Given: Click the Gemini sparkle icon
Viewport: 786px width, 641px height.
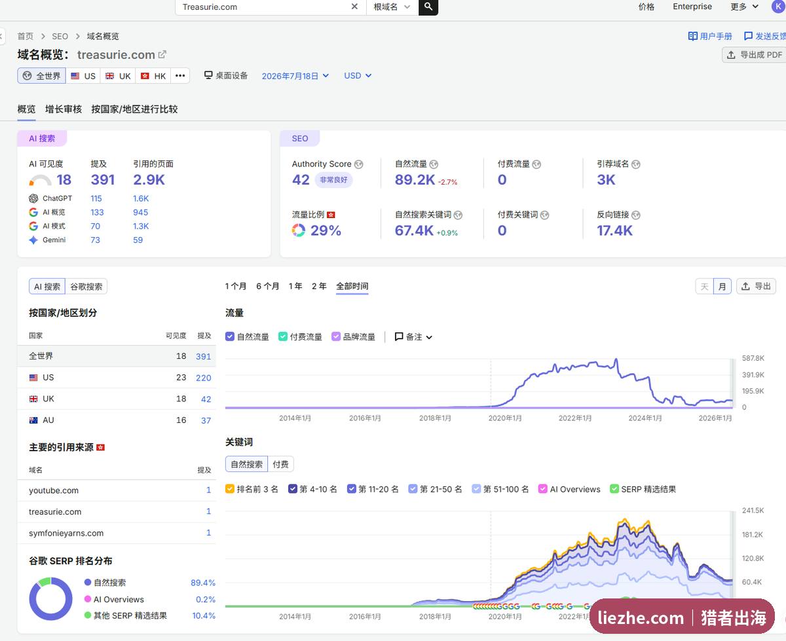Looking at the screenshot, I should [x=33, y=240].
